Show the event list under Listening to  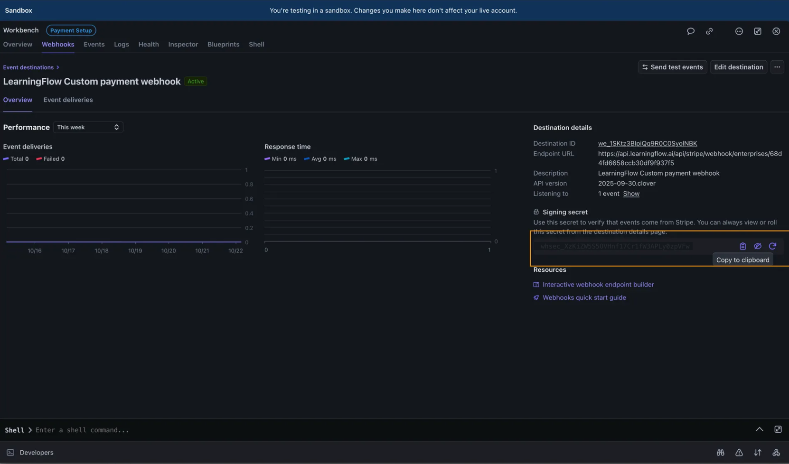tap(631, 194)
